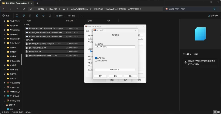
Task: Click the help question mark in archive dialog
Action: pos(137,26)
